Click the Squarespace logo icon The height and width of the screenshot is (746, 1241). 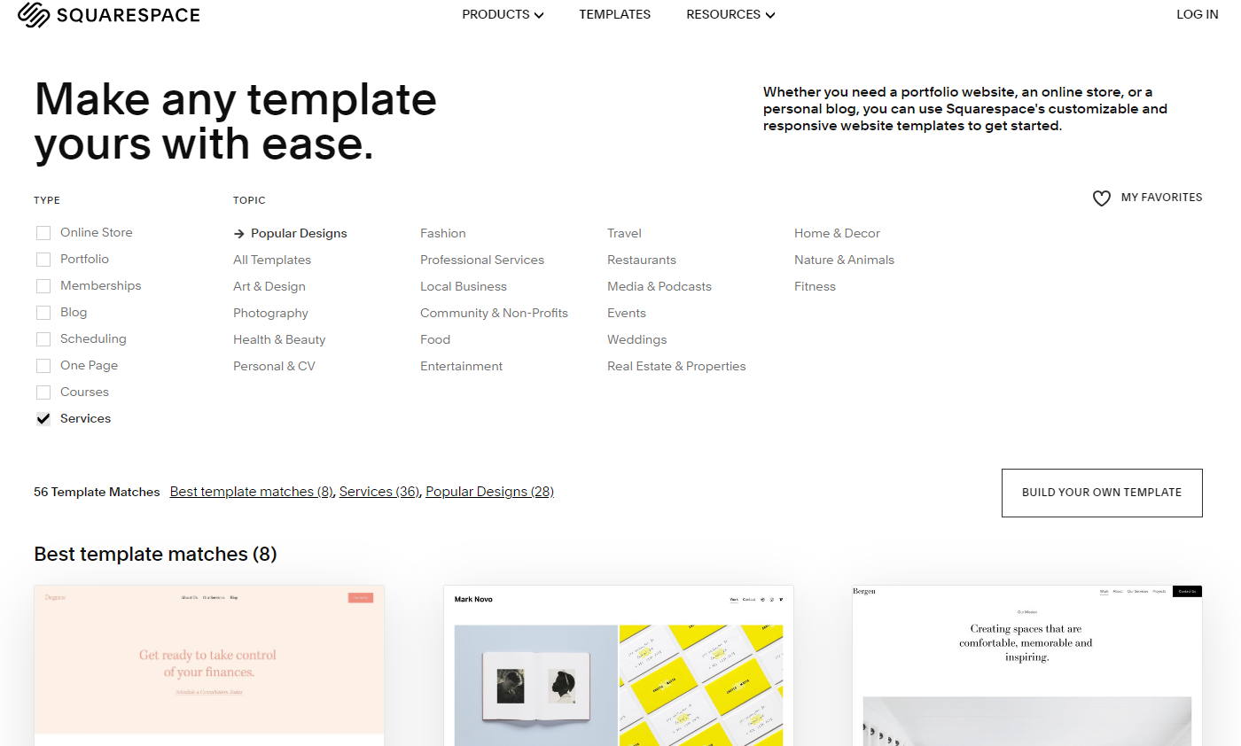pyautogui.click(x=33, y=15)
